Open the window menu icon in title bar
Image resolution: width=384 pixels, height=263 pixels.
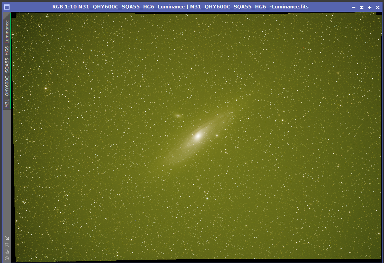click(7, 7)
